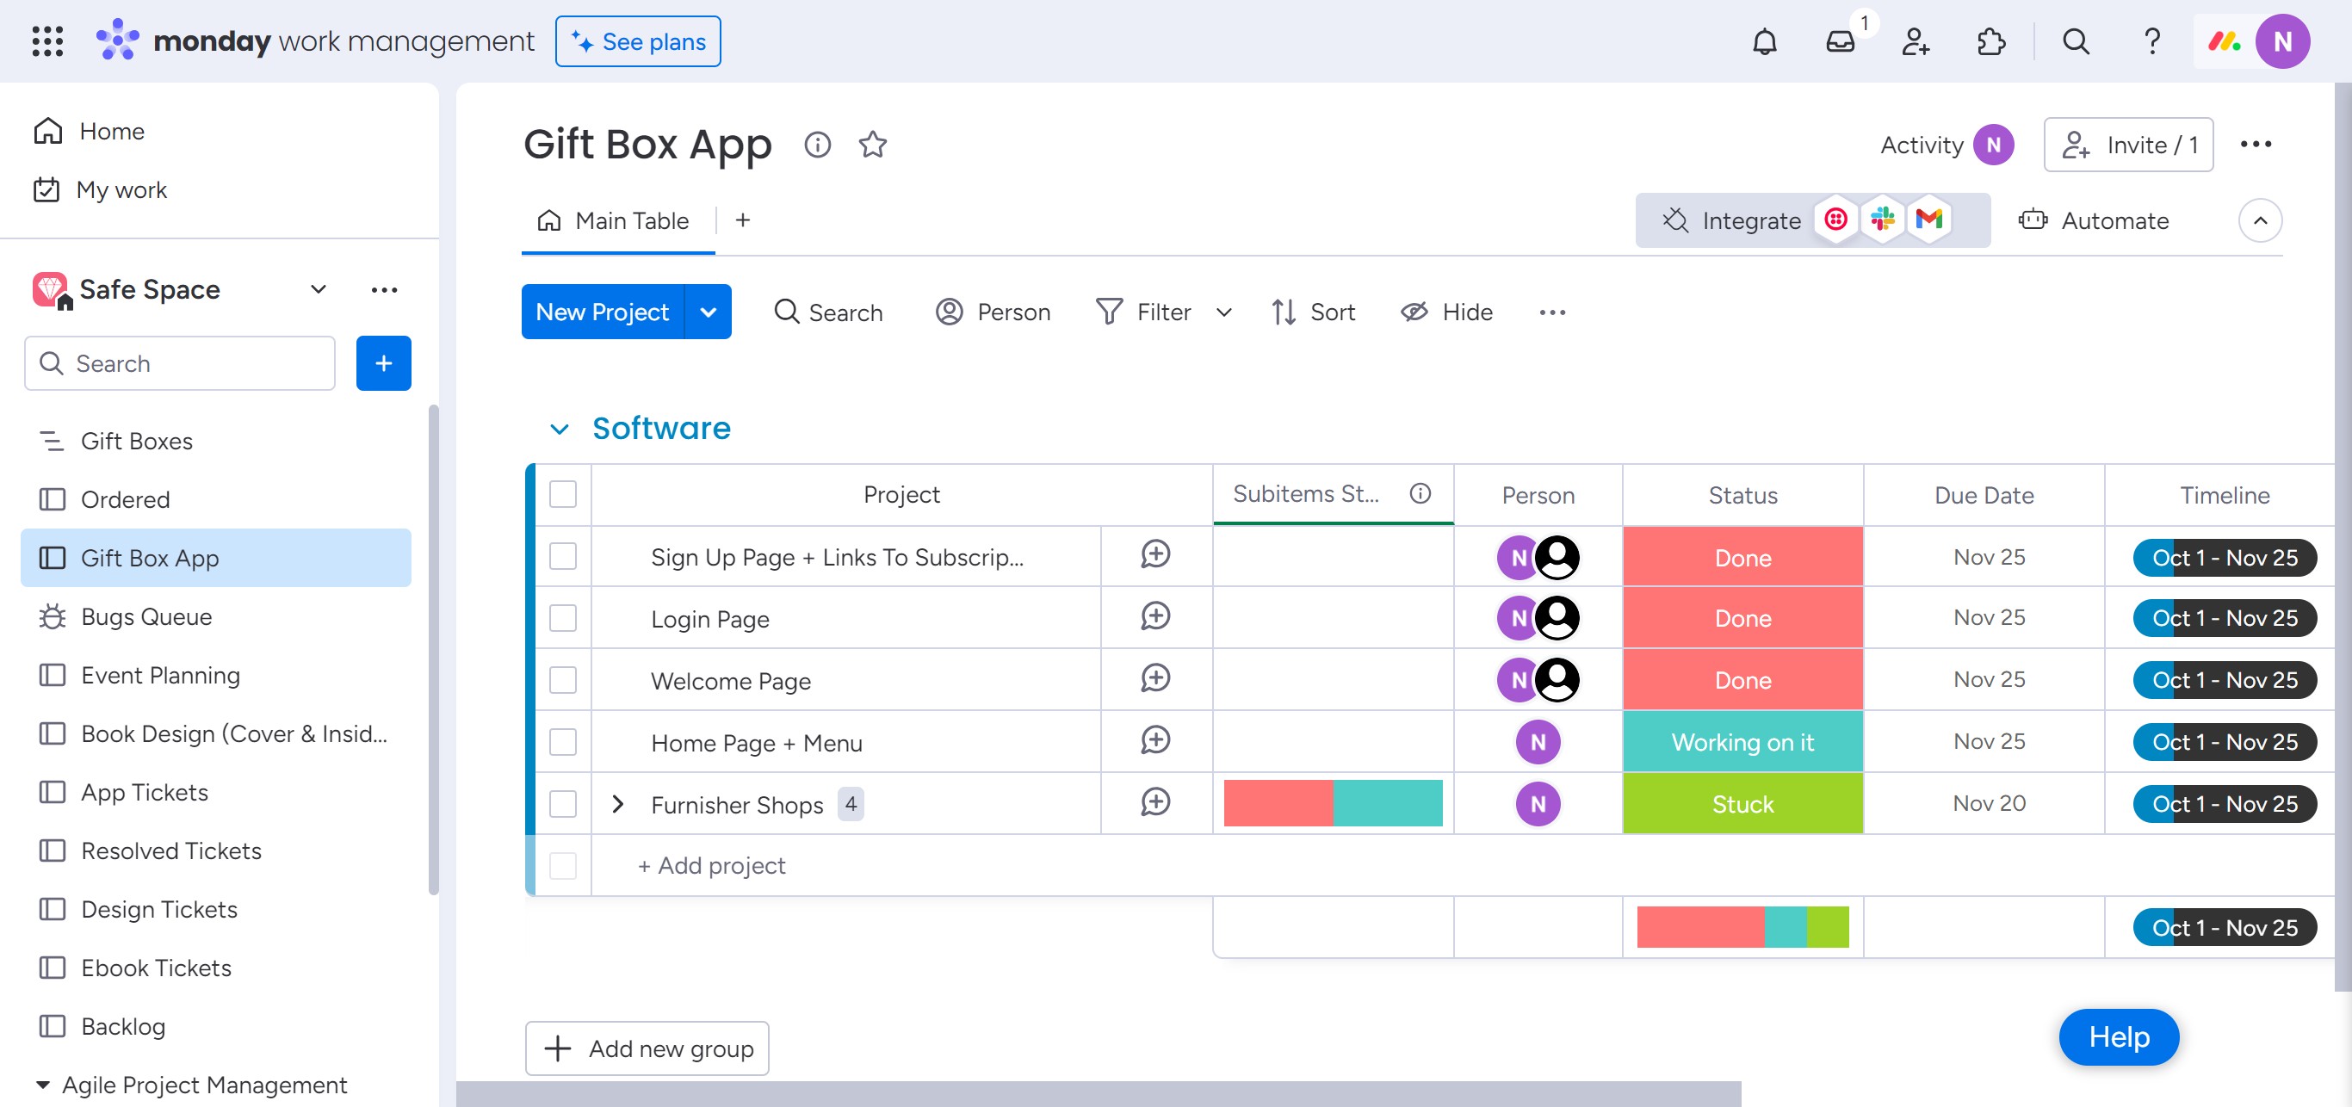Open the Bugs Queue board in the sidebar
Image resolution: width=2352 pixels, height=1107 pixels.
click(x=146, y=617)
